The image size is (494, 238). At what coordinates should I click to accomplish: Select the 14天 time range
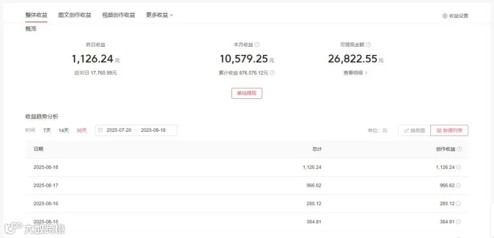[64, 130]
